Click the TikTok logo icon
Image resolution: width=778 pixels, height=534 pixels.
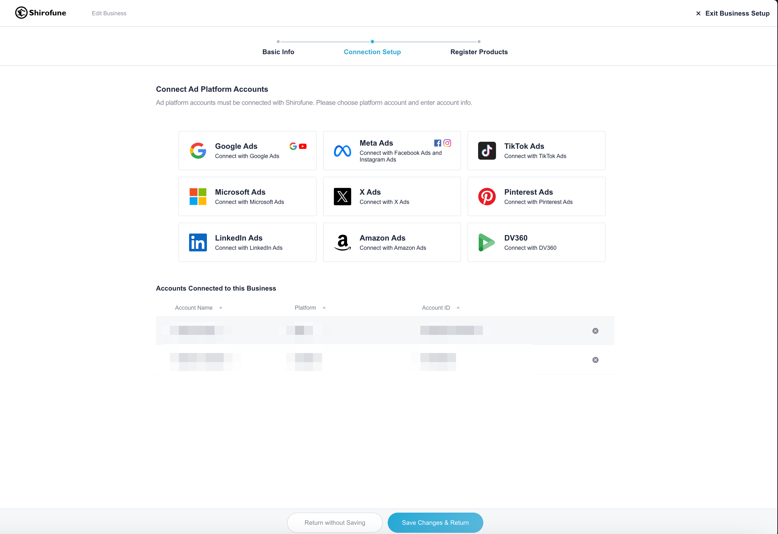(487, 151)
